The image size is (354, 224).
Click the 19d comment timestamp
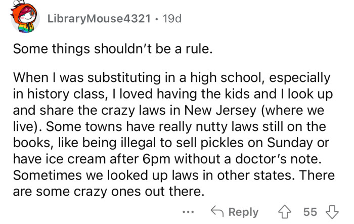coord(172,19)
